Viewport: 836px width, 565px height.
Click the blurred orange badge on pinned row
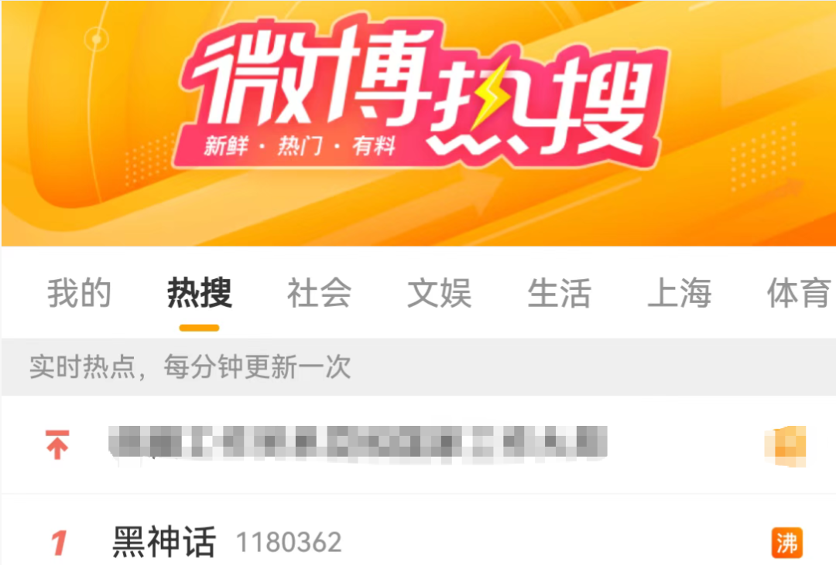coord(786,446)
